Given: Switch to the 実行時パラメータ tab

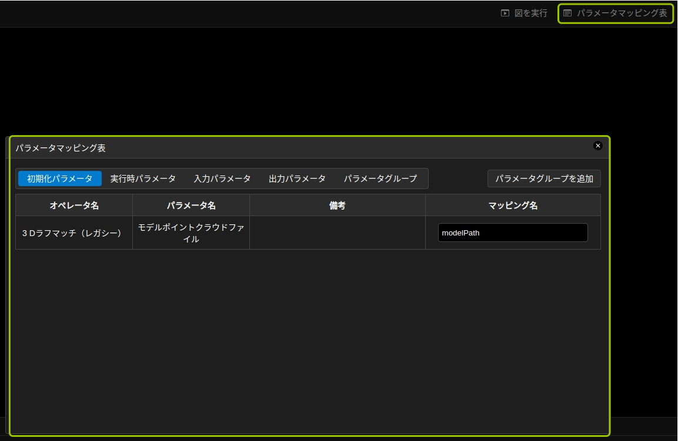Looking at the screenshot, I should click(x=143, y=179).
